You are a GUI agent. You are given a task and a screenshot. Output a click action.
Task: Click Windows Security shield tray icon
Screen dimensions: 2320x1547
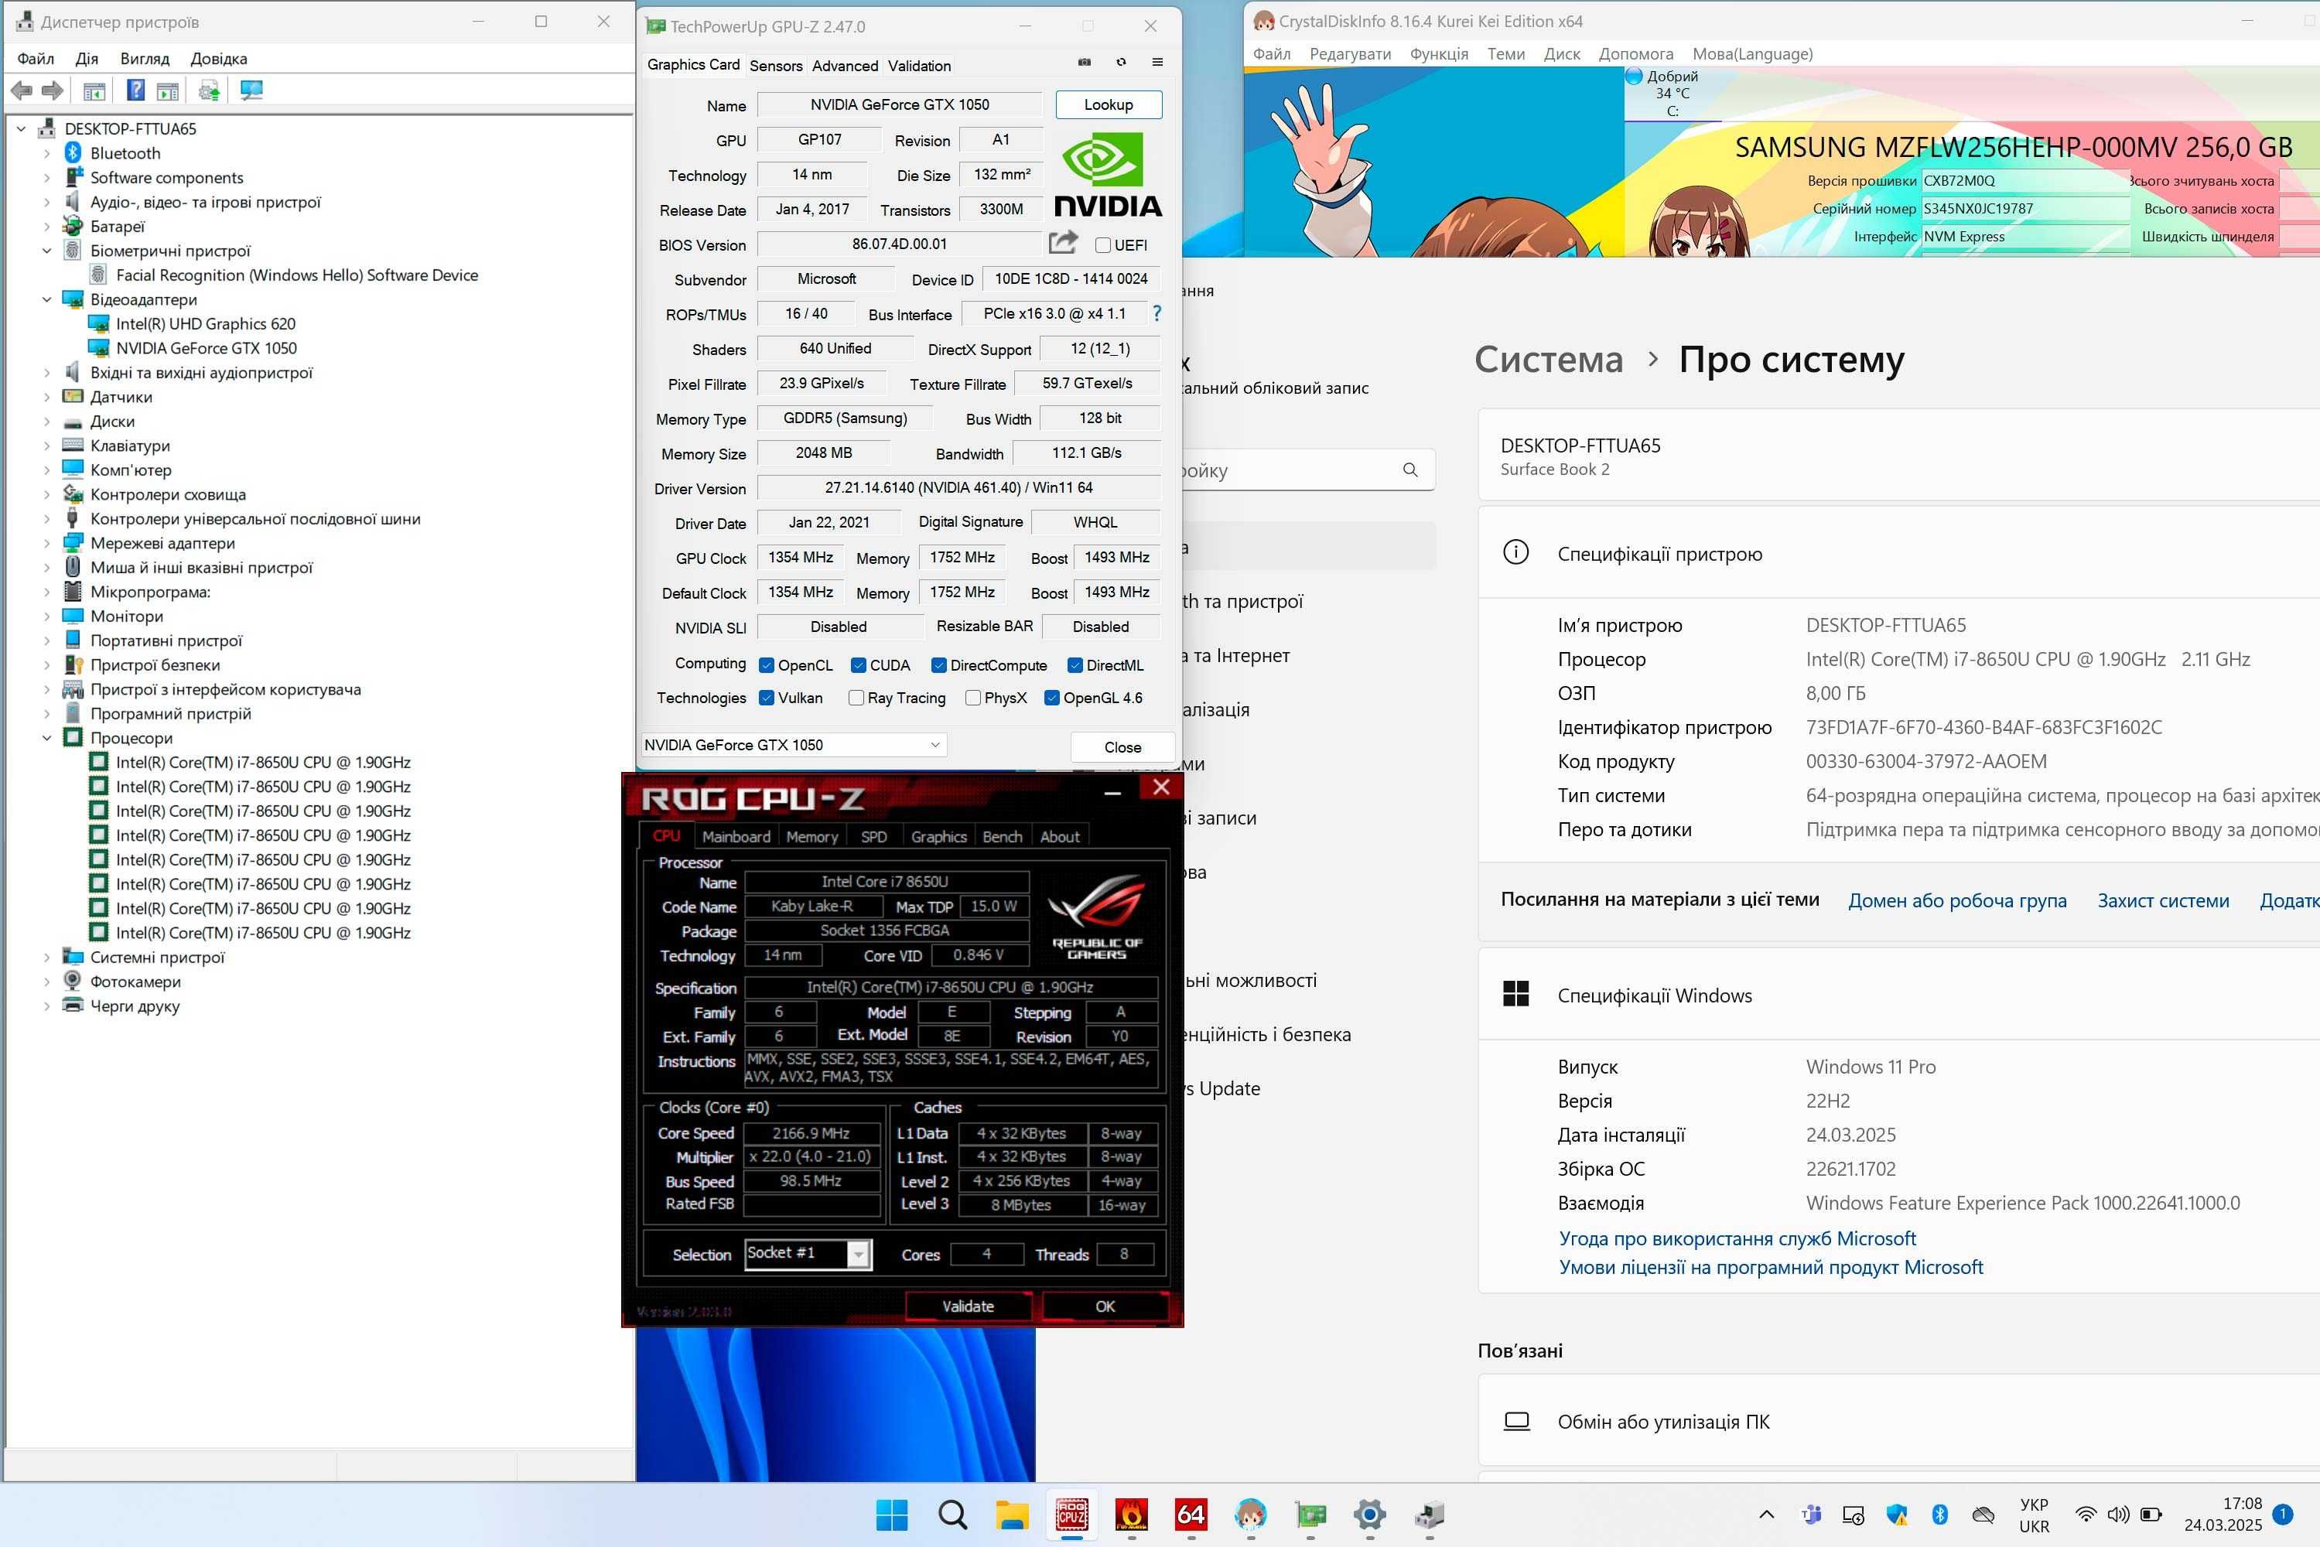pos(1895,1515)
